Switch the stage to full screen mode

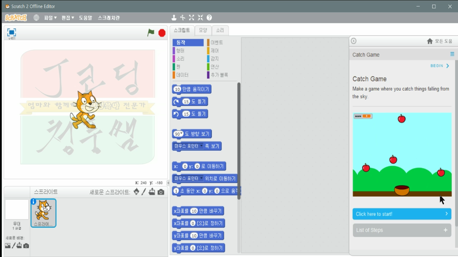12,32
